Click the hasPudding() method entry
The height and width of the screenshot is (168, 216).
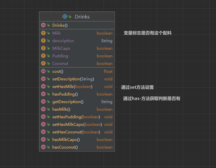click(x=65, y=94)
